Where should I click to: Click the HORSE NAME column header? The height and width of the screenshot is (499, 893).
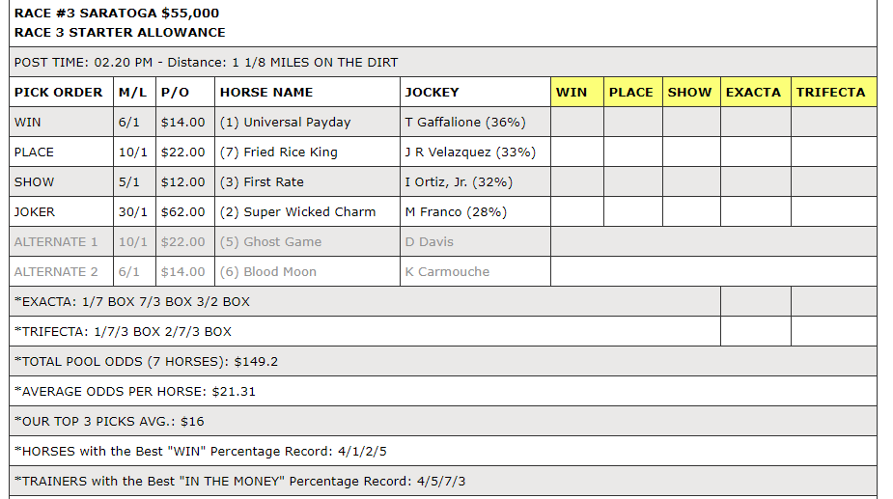(x=266, y=93)
